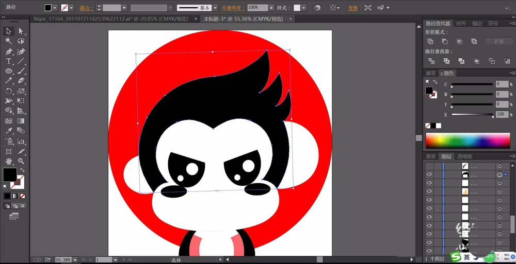Choose the Lasso tool
516x264 pixels.
tap(21, 41)
